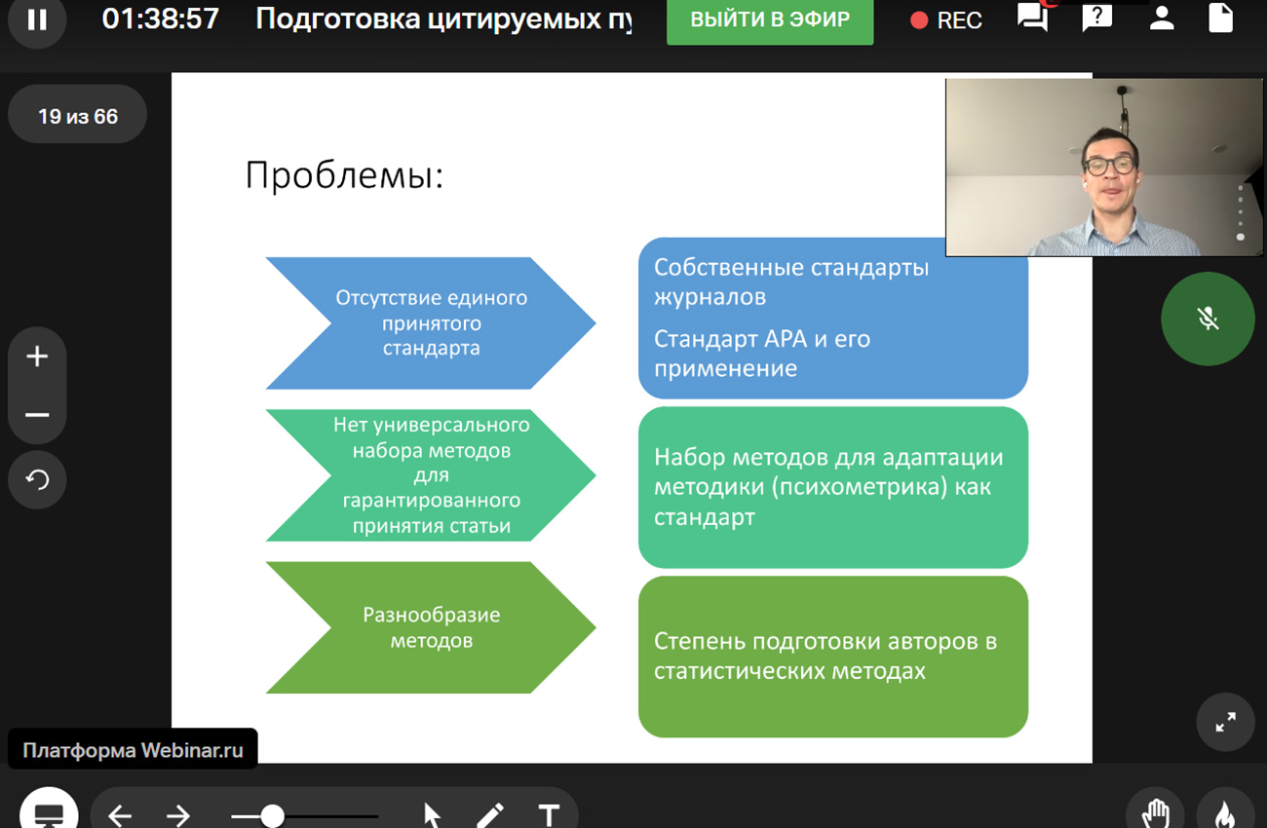Viewport: 1267px width, 828px height.
Task: Toggle the REC recording indicator
Action: [x=946, y=20]
